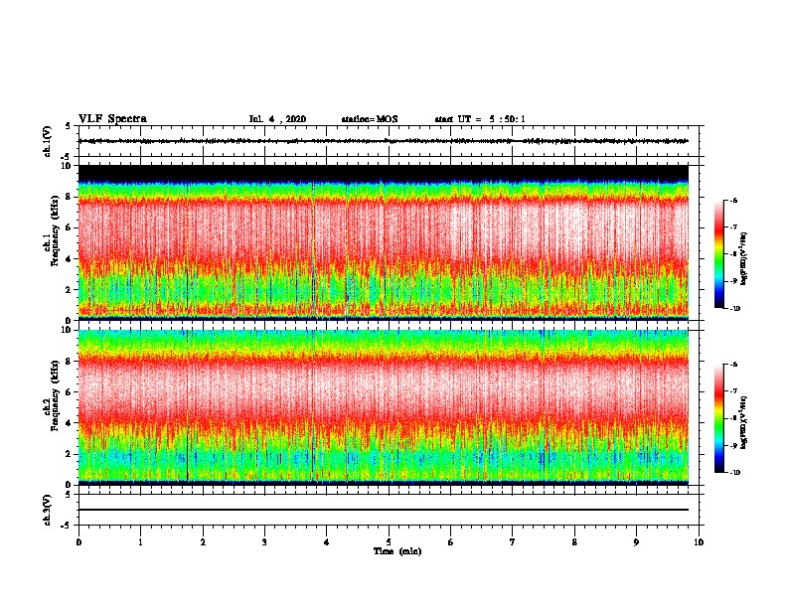Click the ch.1 spectrogram colorbar

pos(718,254)
